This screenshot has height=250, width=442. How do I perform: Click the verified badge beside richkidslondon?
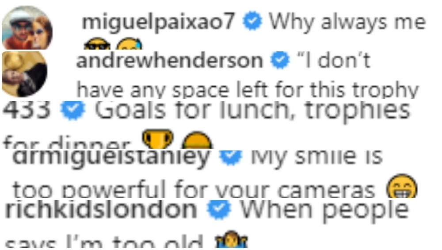(219, 210)
